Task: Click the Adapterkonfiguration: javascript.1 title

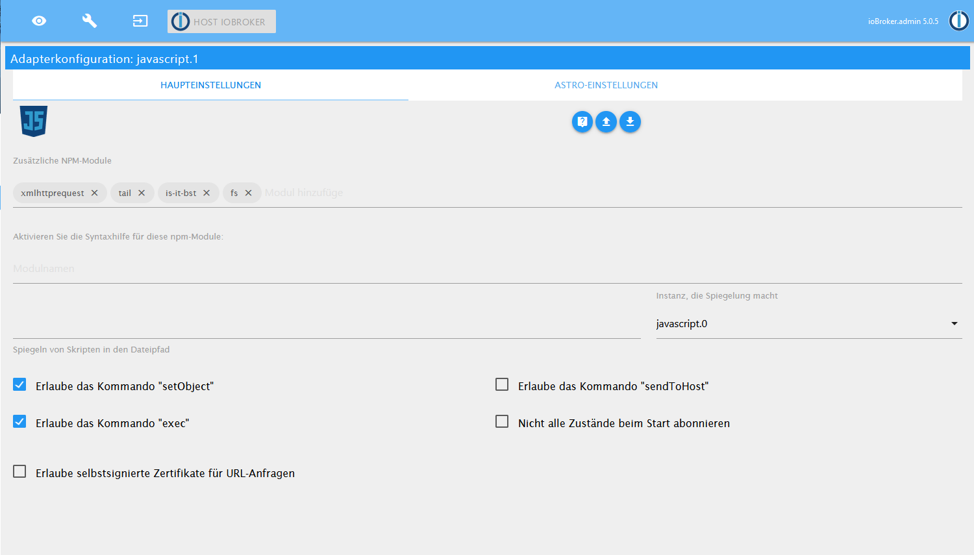Action: 105,59
